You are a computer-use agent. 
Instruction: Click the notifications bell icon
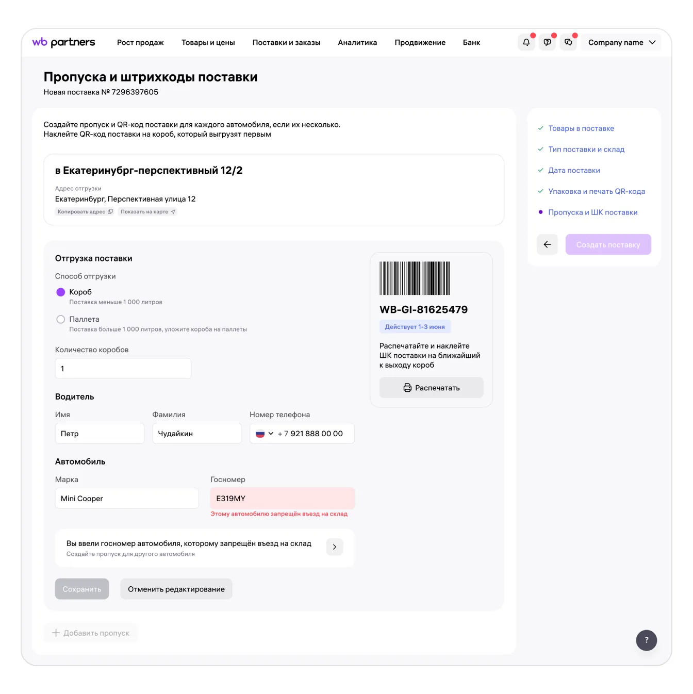pyautogui.click(x=526, y=42)
